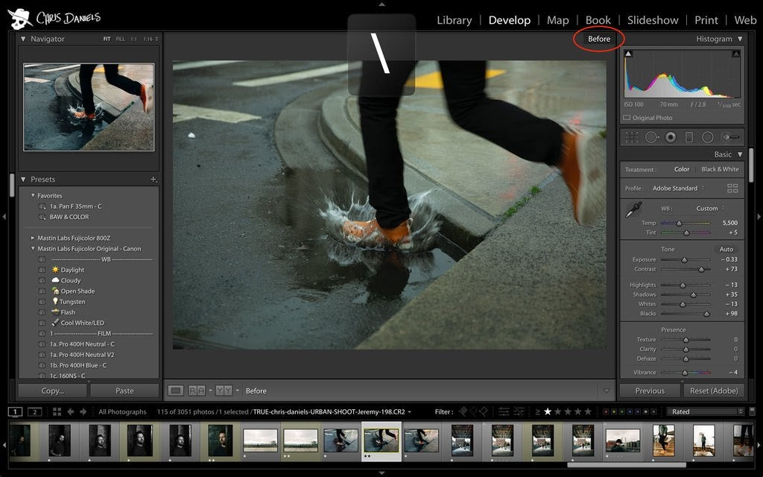Switch to the Slideshow module

coord(653,20)
